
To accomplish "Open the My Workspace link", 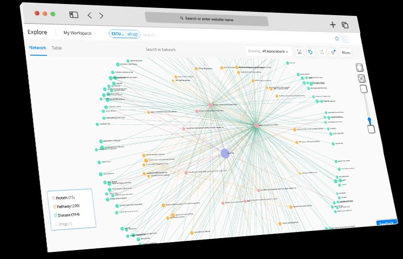I will 77,33.
